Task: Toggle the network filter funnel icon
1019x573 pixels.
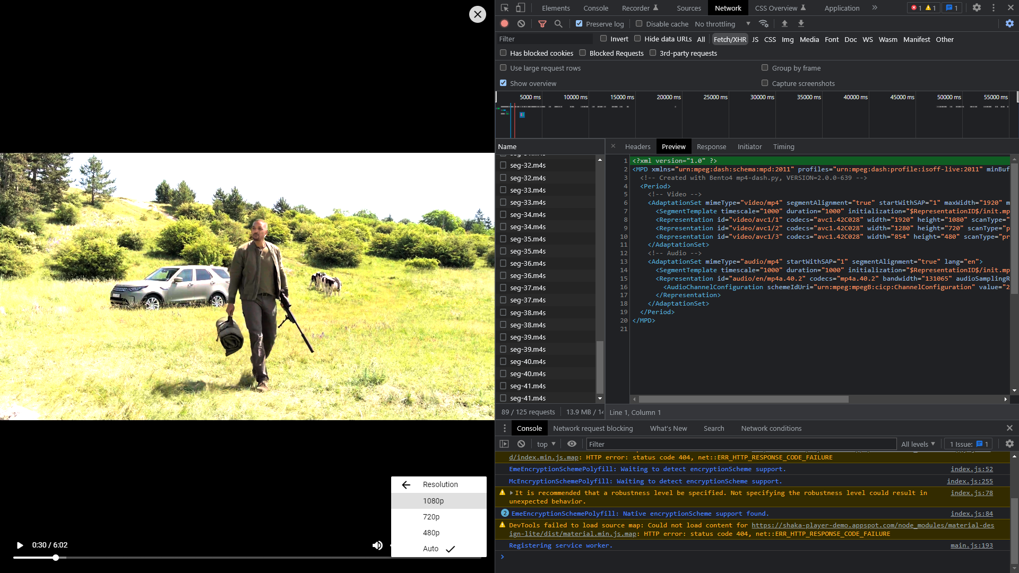Action: (x=542, y=24)
